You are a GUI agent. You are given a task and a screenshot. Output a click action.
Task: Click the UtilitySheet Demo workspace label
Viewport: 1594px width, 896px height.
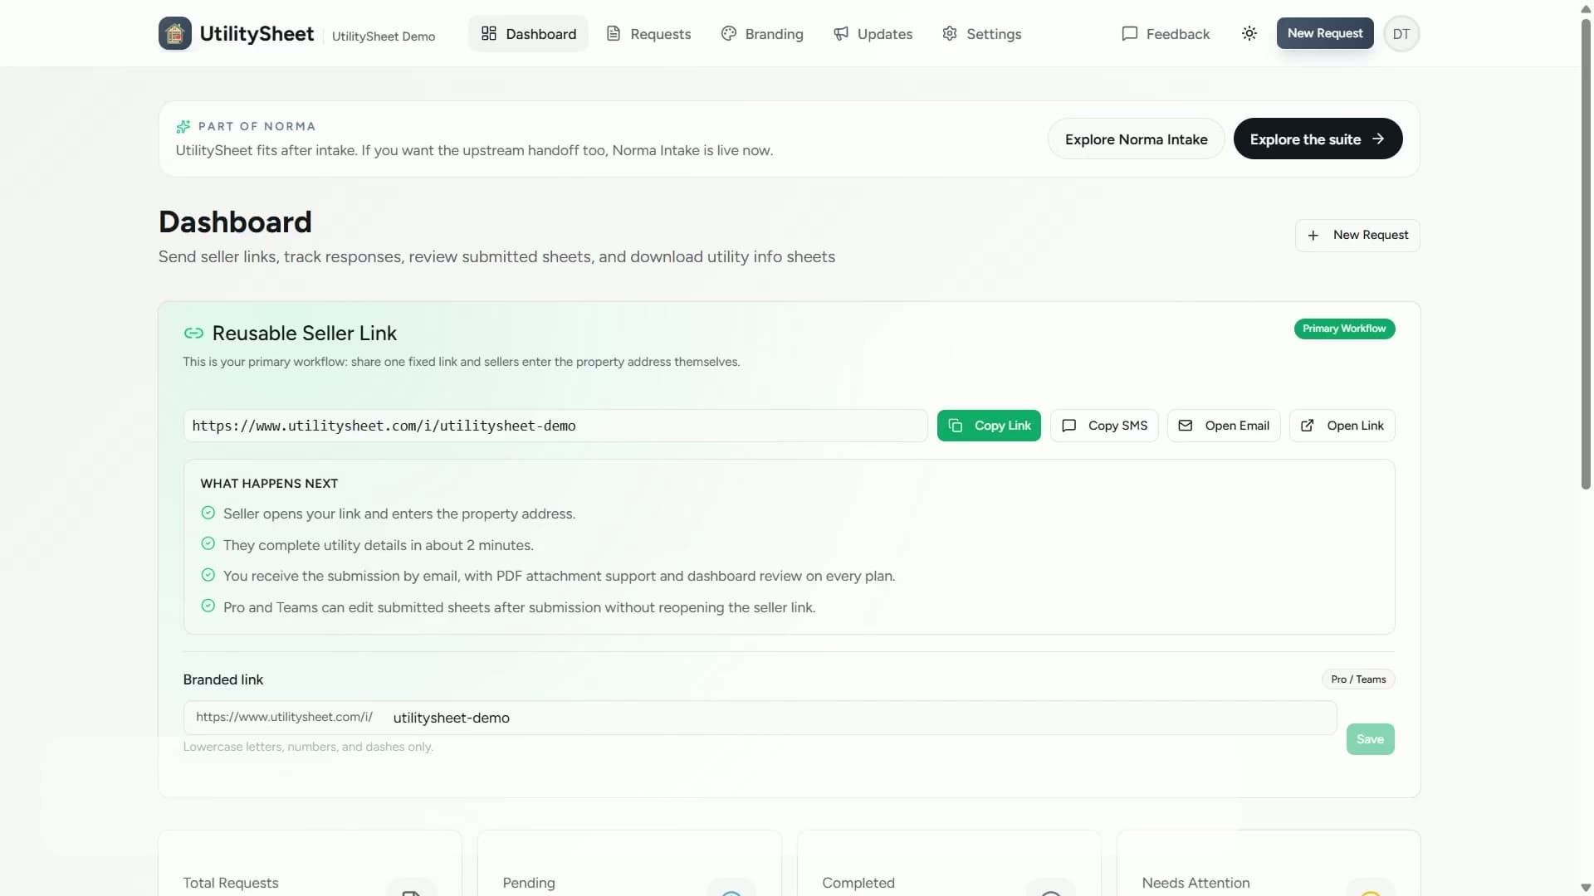pyautogui.click(x=384, y=37)
